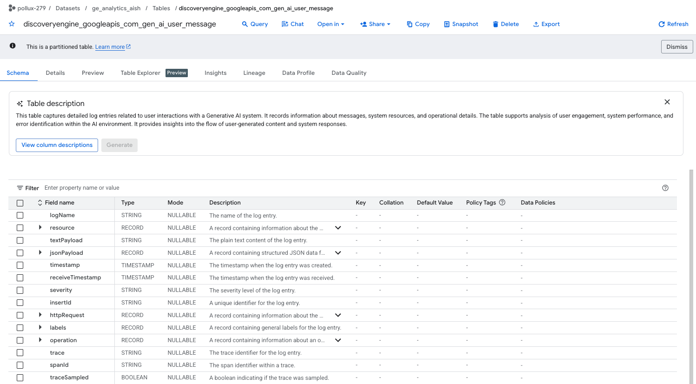Open Chat for this table
Screen dimensions: 696x384
(x=292, y=24)
